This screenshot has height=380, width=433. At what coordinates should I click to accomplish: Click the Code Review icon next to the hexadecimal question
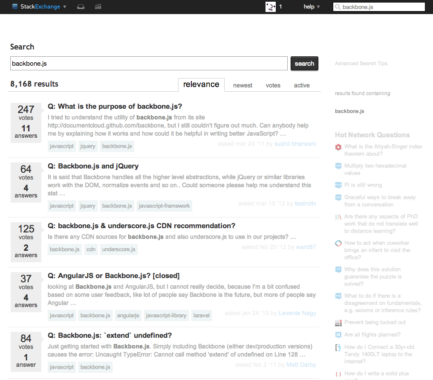pos(338,166)
